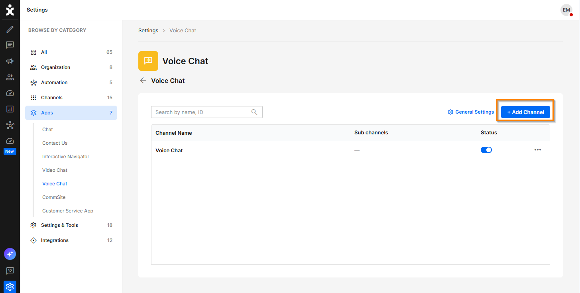Open the bar chart reports icon
Image resolution: width=580 pixels, height=293 pixels.
click(x=10, y=109)
